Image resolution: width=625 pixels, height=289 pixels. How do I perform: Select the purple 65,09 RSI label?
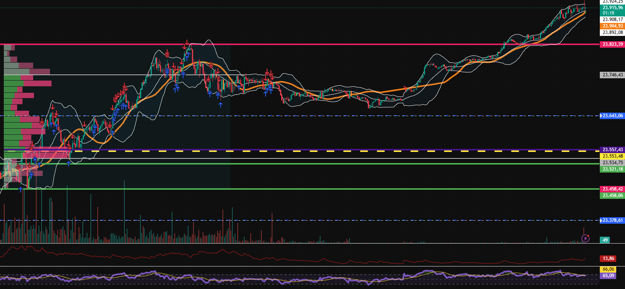608,275
